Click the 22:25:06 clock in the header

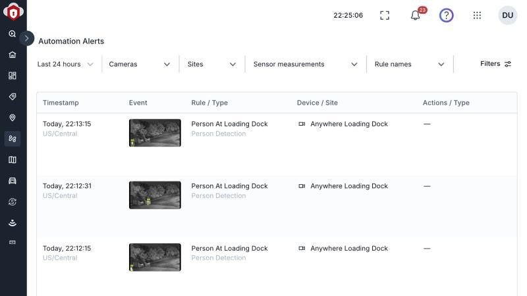point(348,15)
